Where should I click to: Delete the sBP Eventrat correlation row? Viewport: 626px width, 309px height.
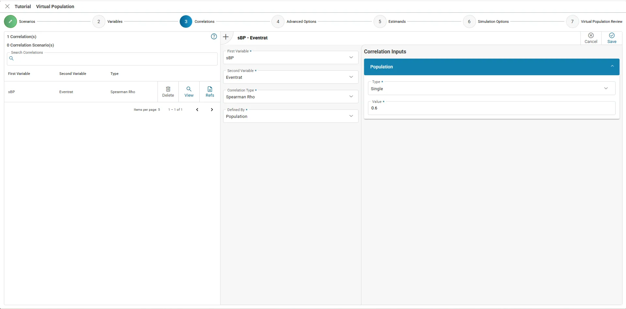[x=168, y=92]
